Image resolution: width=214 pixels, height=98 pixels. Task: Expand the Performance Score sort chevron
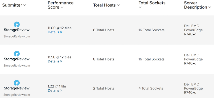(x=62, y=7)
